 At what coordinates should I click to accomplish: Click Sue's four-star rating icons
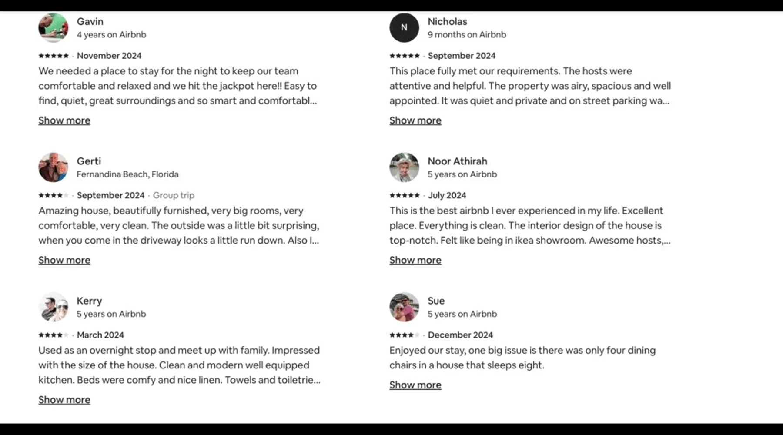[404, 335]
